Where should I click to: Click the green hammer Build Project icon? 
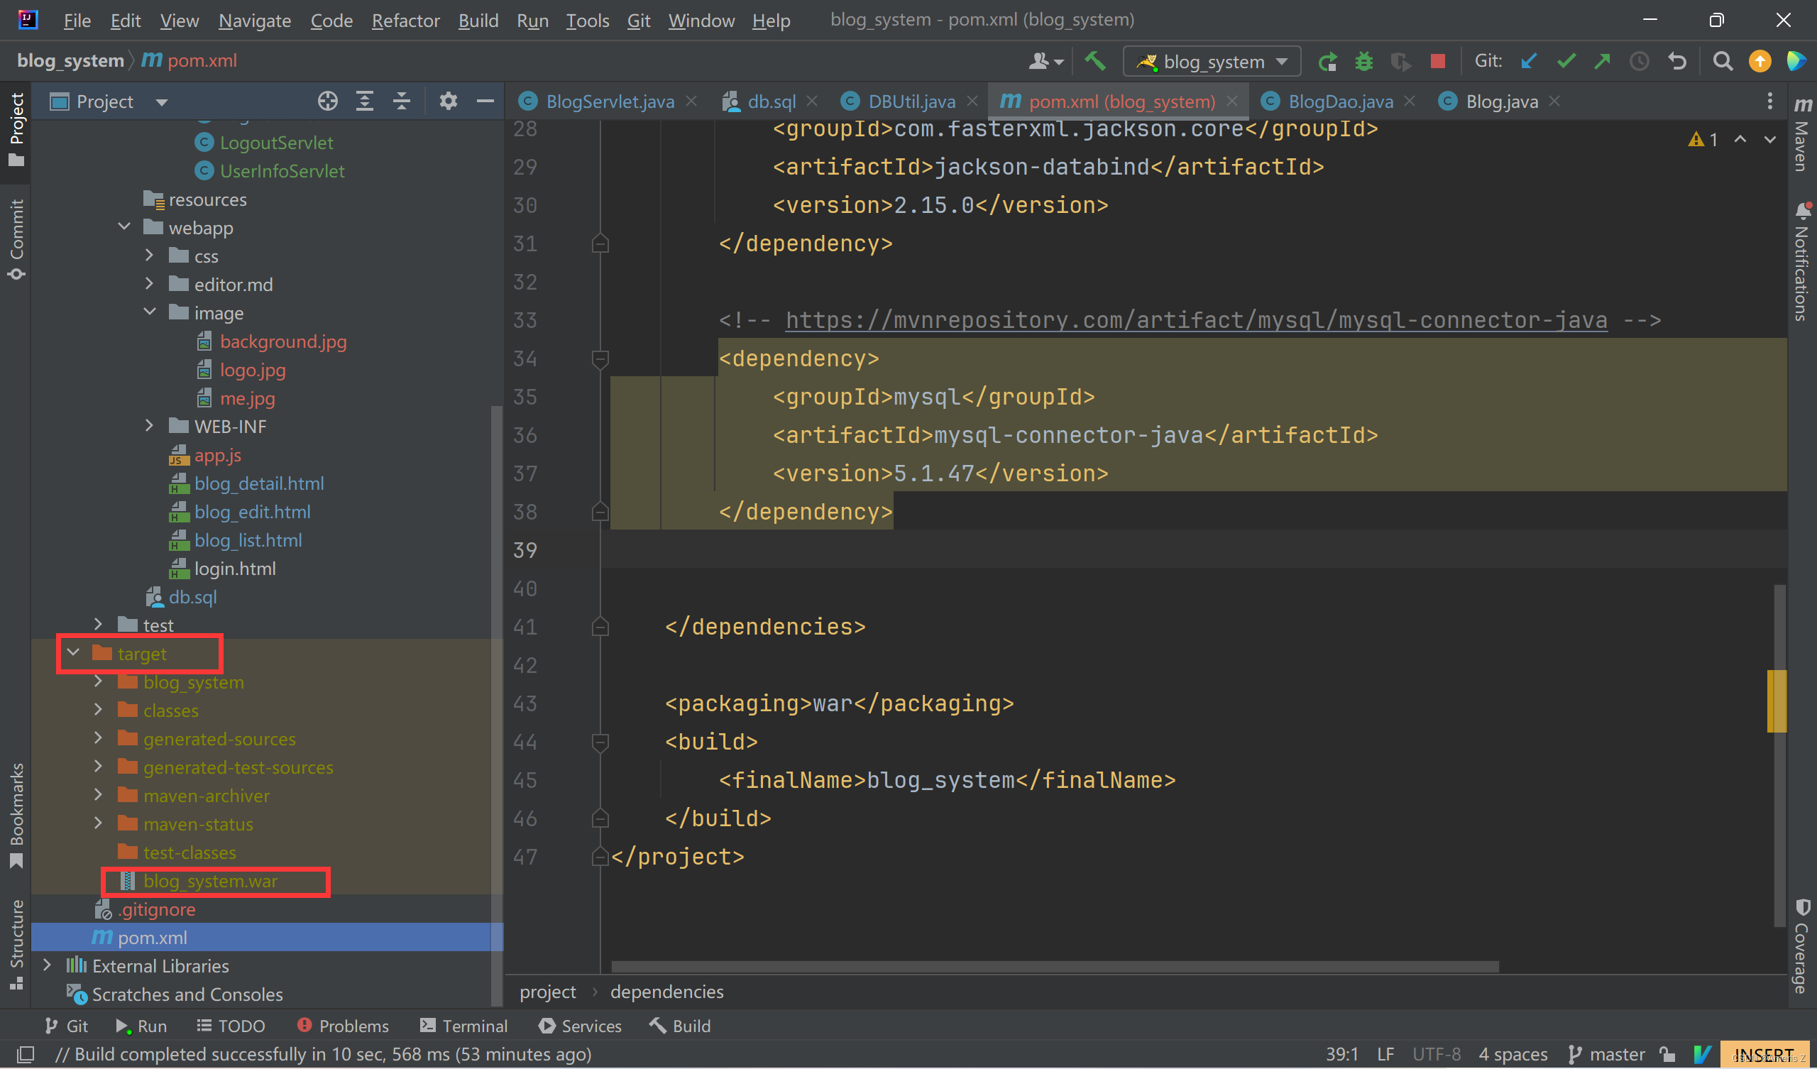click(x=1095, y=61)
